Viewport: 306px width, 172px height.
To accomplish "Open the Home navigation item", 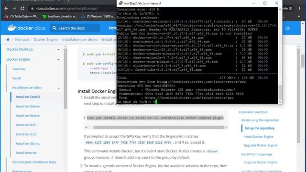I will 113,28.
